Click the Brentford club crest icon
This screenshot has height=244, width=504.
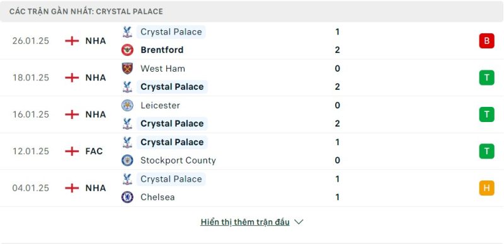tap(127, 50)
